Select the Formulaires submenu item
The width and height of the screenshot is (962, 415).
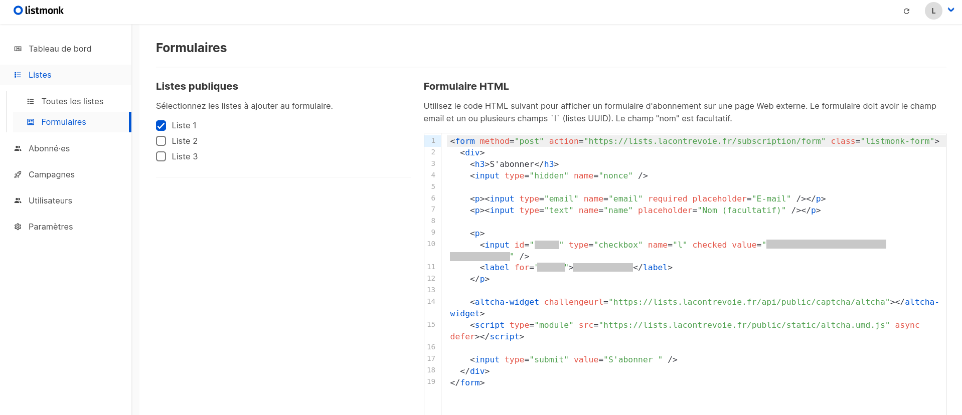point(64,122)
